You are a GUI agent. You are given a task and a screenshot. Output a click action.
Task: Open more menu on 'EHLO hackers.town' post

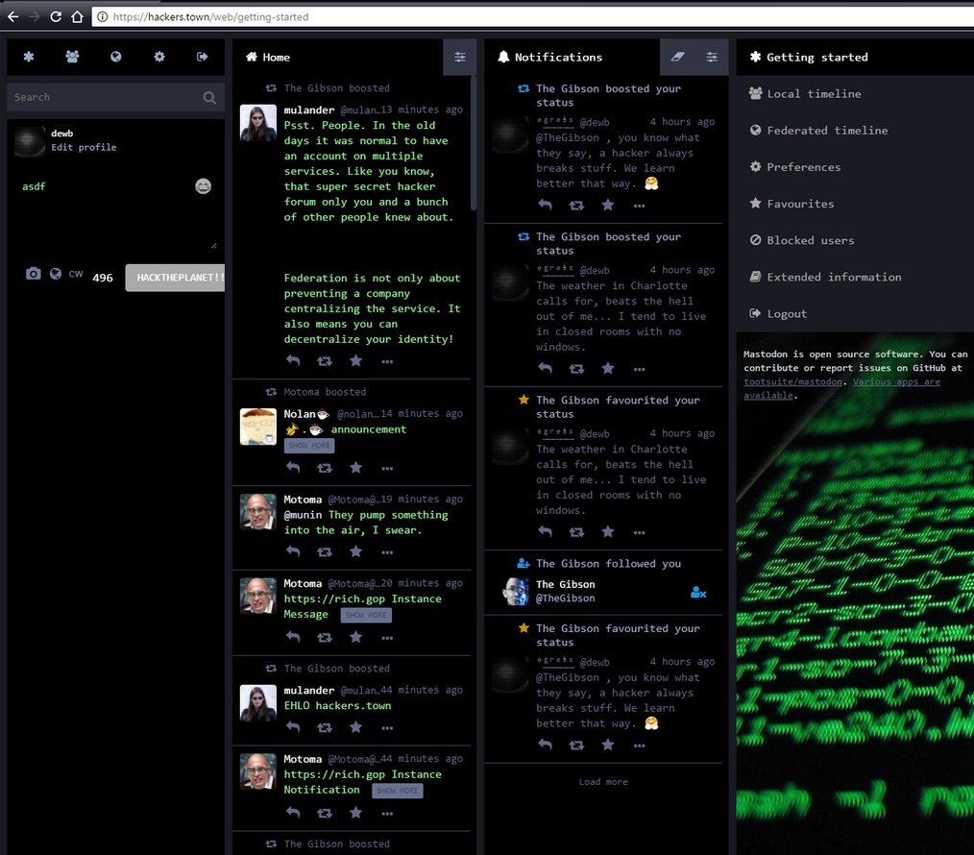tap(387, 728)
